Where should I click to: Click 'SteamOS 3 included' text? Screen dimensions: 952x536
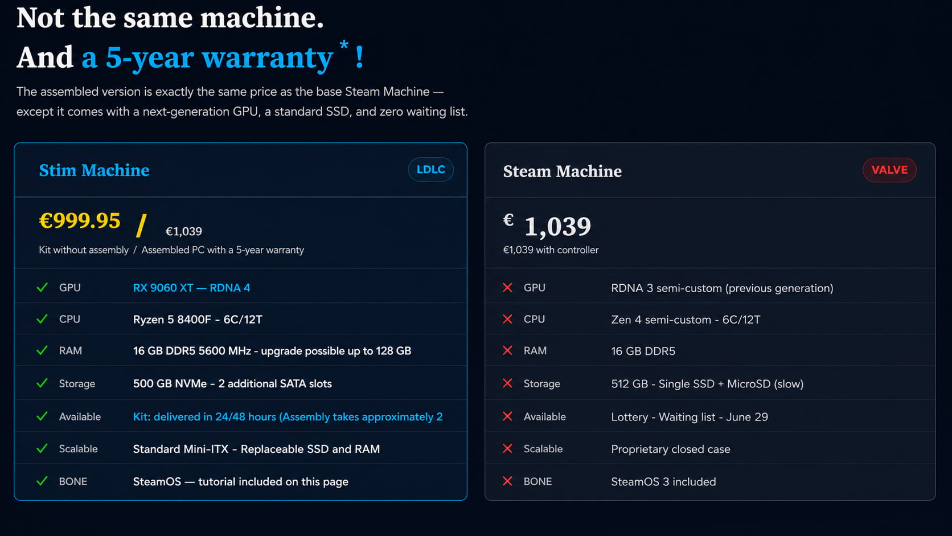pyautogui.click(x=663, y=482)
